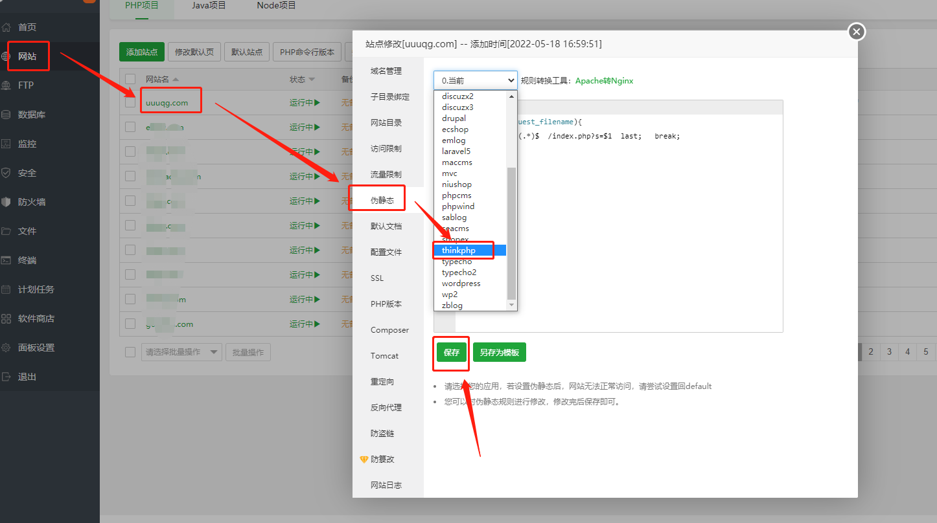Tick the select-all checkbox in table header

click(x=130, y=79)
